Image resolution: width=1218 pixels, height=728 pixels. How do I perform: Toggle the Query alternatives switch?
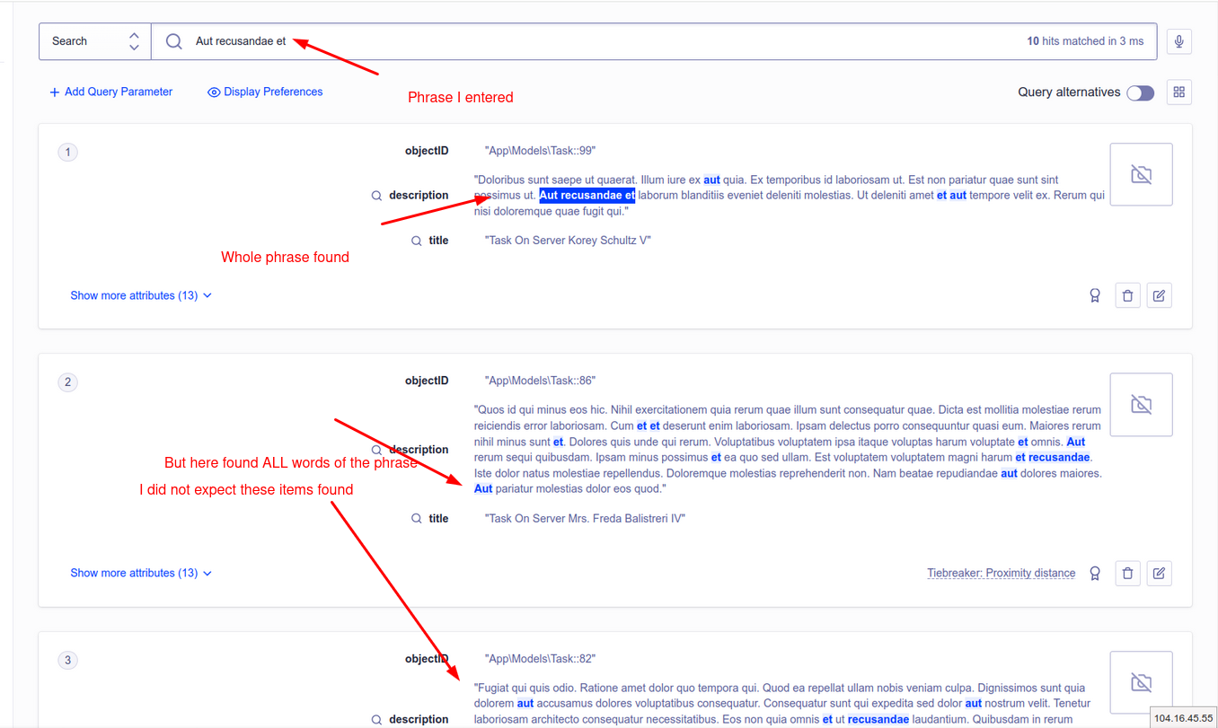pyautogui.click(x=1140, y=92)
